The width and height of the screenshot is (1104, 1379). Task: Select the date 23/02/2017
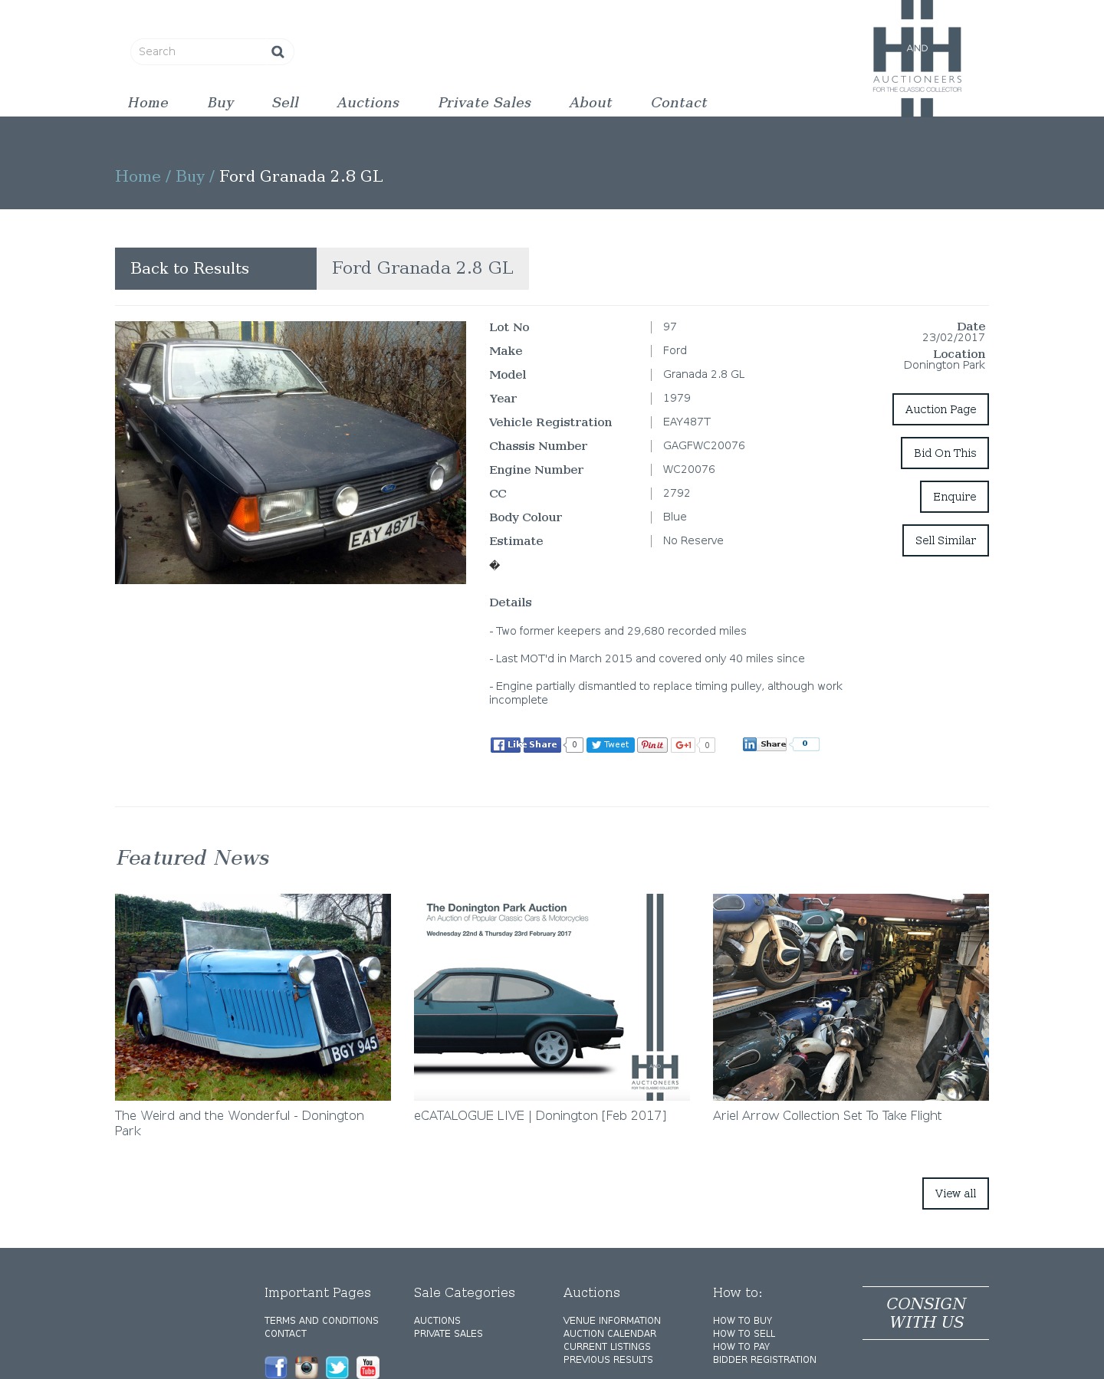click(954, 337)
